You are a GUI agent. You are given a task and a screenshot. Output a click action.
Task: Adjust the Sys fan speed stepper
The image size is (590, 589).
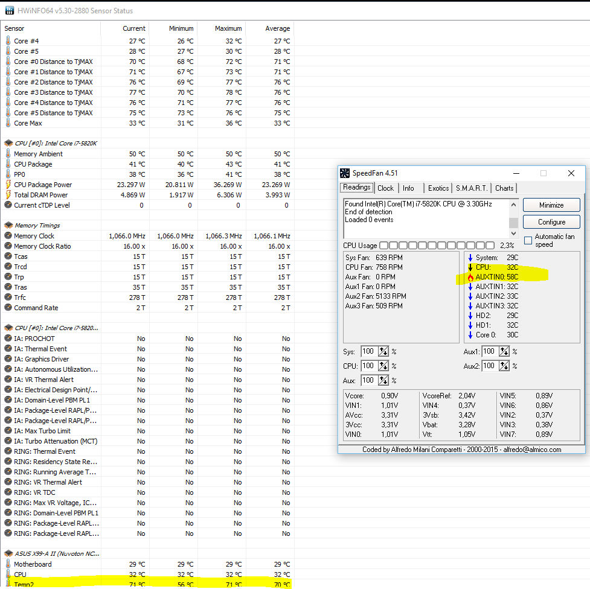383,351
